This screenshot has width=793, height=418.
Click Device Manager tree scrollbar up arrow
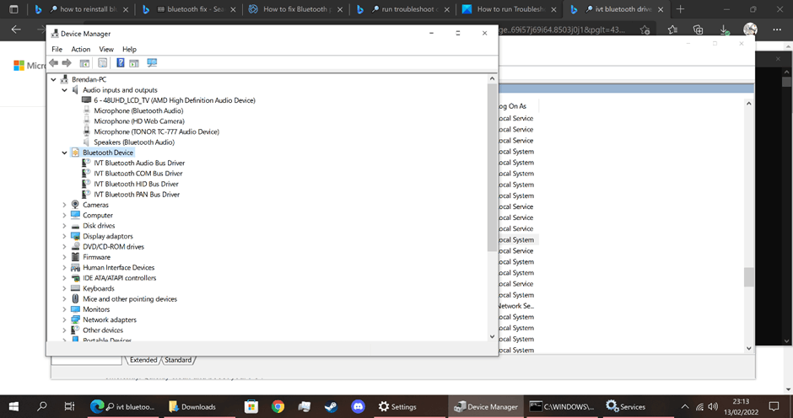pos(492,79)
